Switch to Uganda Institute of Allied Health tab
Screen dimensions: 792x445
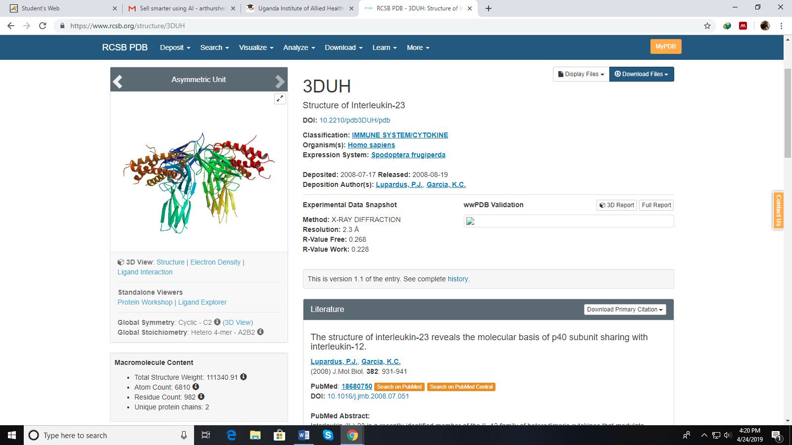[300, 8]
